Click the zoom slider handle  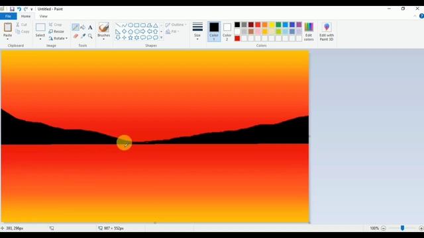(402, 228)
